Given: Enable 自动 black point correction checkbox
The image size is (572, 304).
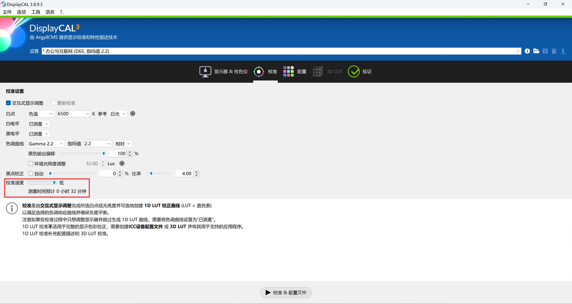Looking at the screenshot, I should tap(31, 174).
